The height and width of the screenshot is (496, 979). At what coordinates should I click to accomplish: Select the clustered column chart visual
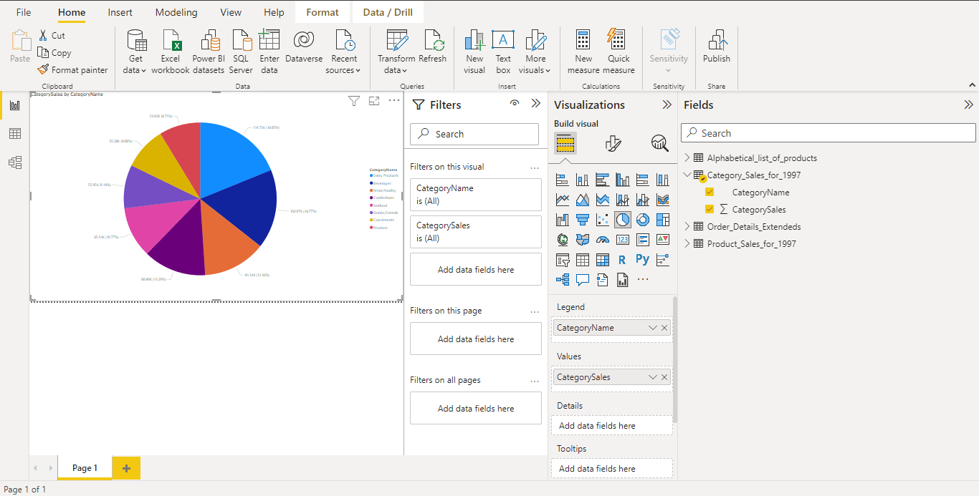pos(623,180)
